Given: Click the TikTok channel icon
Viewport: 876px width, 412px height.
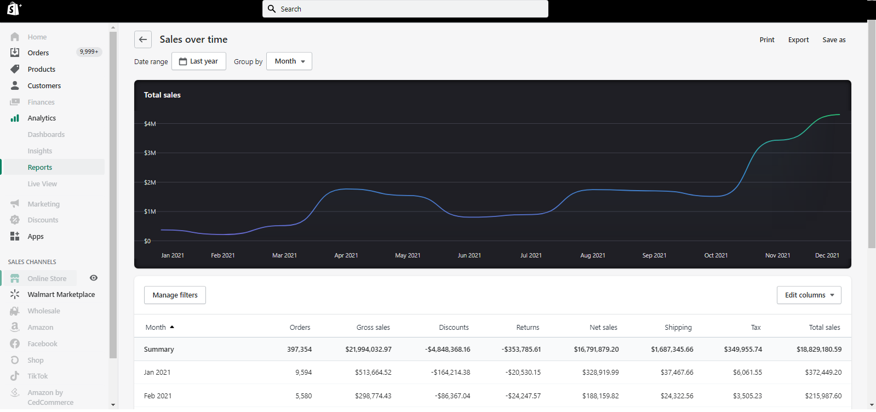Looking at the screenshot, I should [x=15, y=376].
